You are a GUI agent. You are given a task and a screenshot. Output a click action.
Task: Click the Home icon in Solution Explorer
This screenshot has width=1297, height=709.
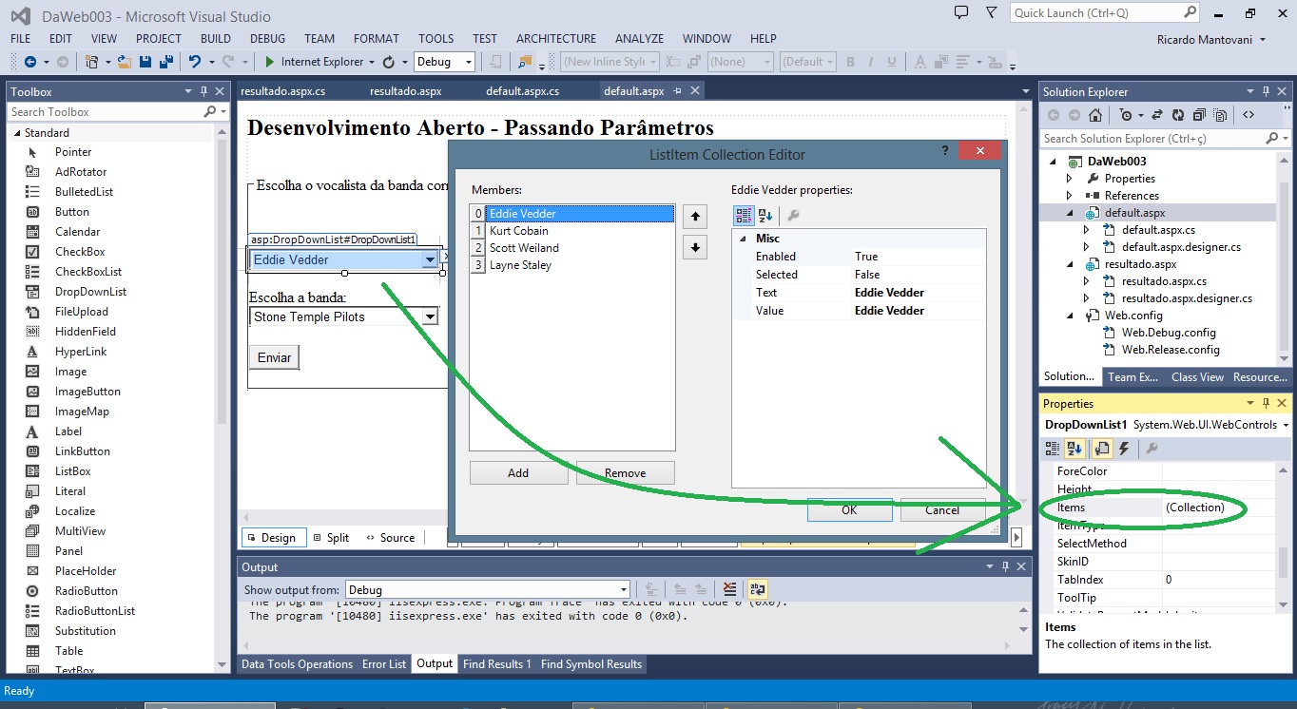point(1095,115)
